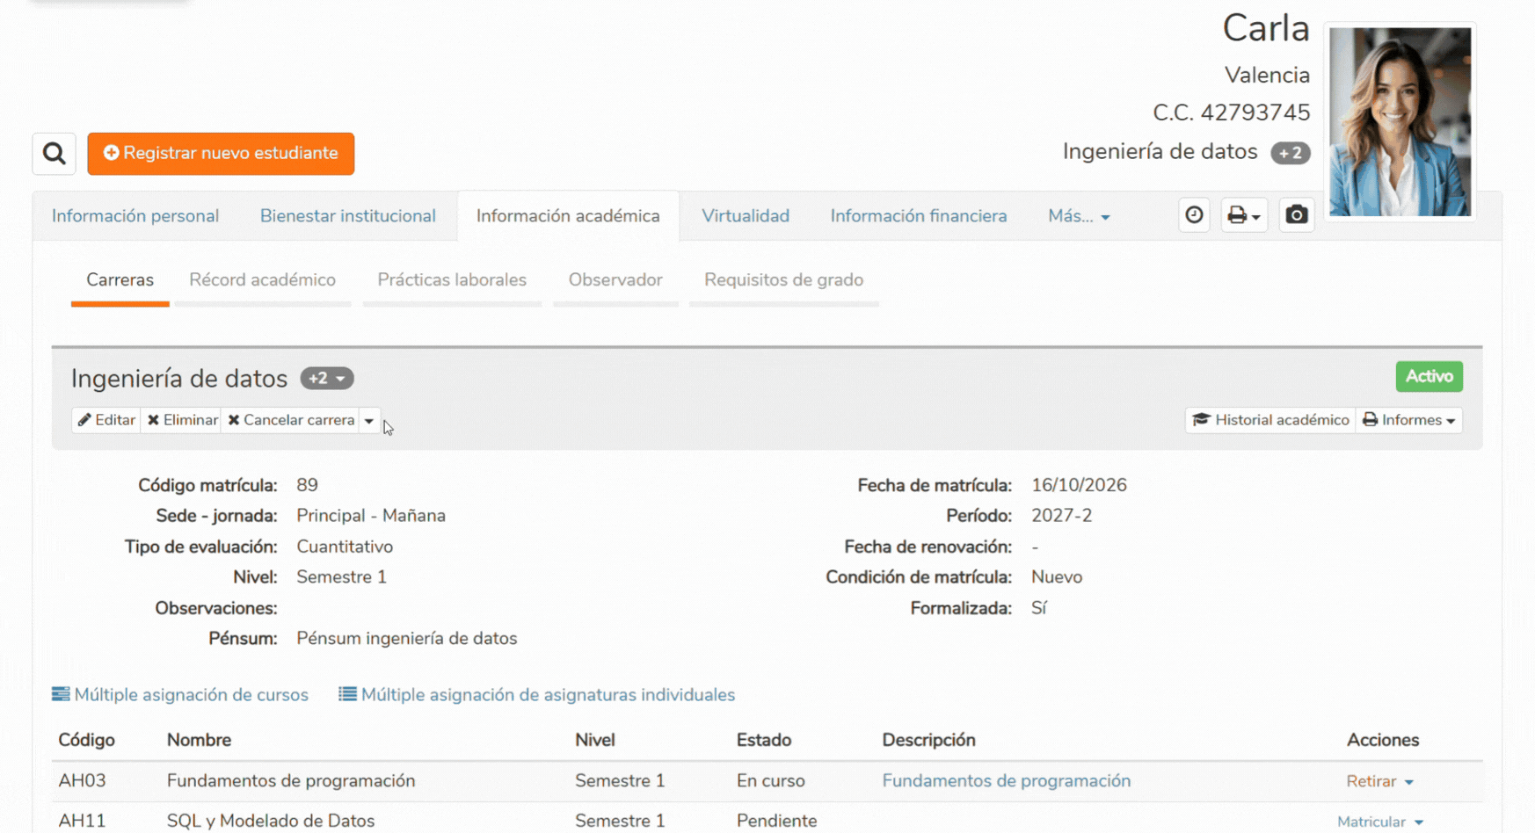
Task: Open the Información financiera tab
Action: coord(919,216)
